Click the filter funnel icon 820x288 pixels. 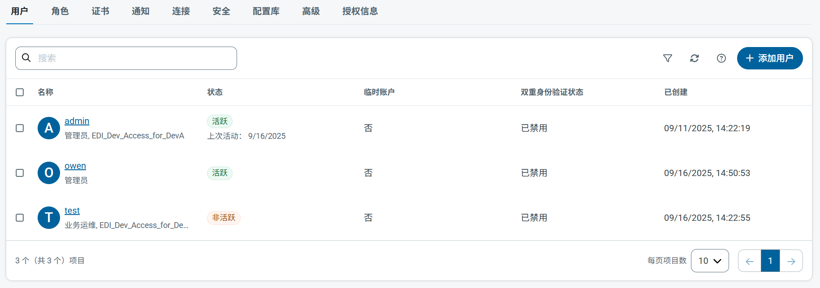click(668, 58)
